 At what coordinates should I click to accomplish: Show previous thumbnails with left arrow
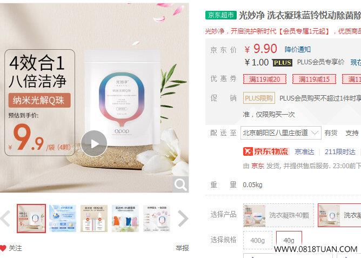5,219
